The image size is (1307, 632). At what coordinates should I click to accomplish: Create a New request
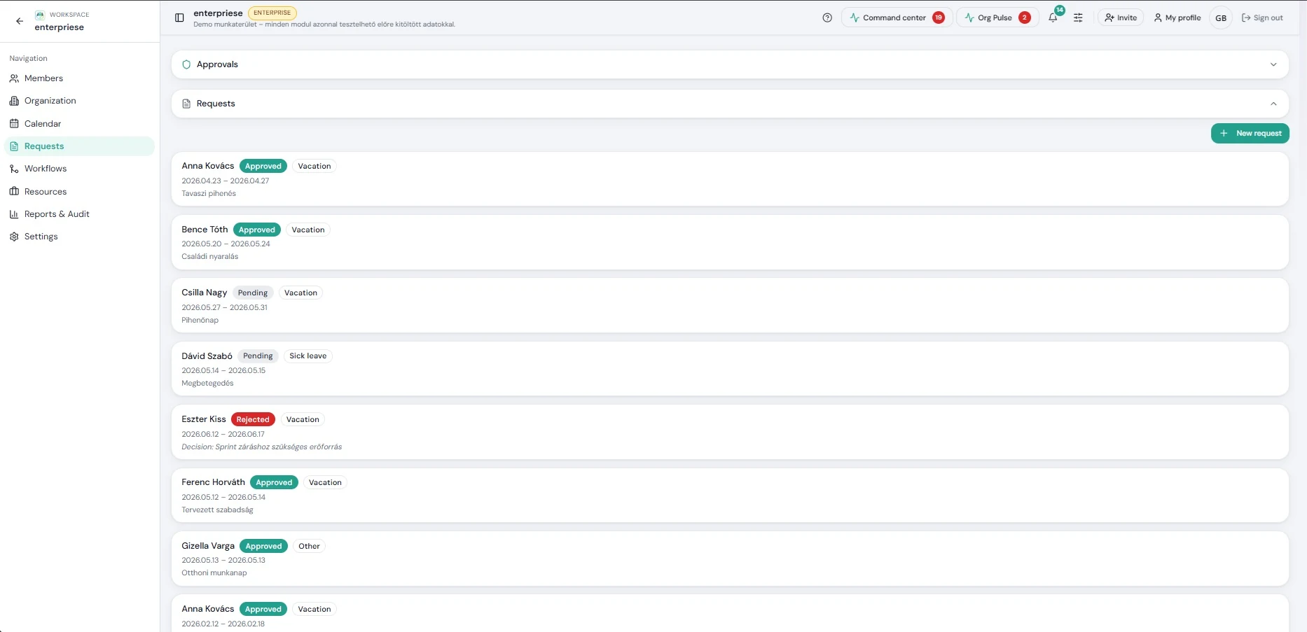tap(1250, 133)
